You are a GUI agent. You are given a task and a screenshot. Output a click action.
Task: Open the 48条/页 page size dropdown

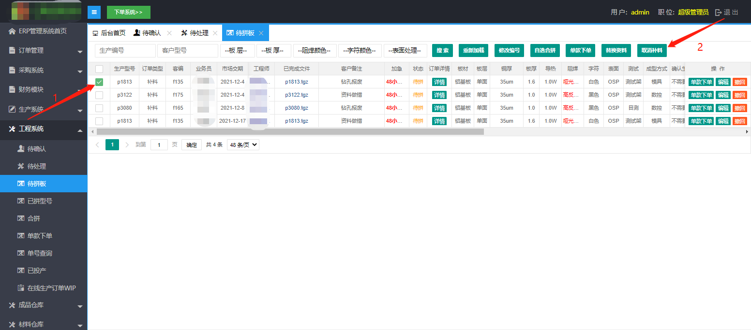click(243, 144)
